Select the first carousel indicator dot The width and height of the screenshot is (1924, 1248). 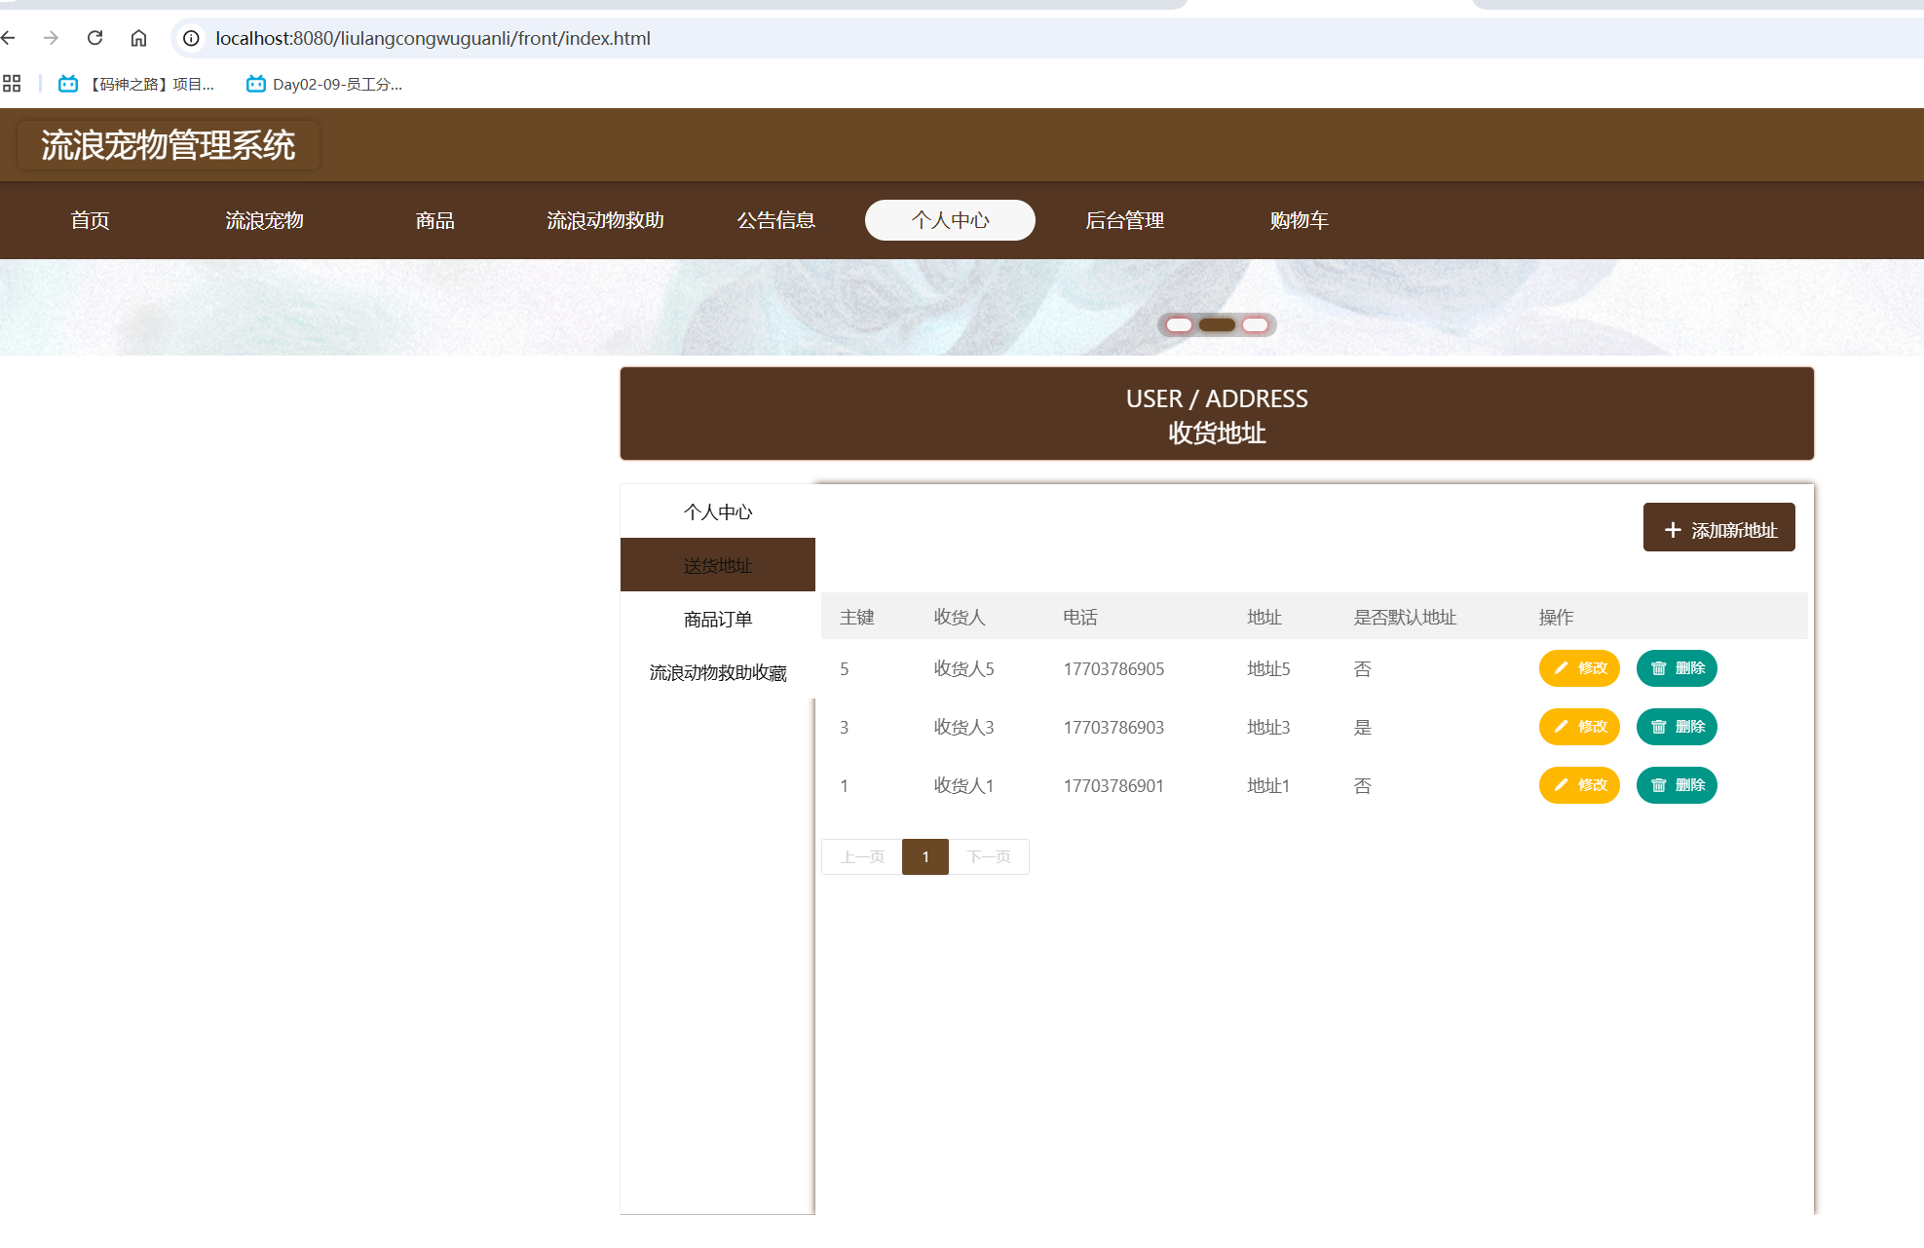[1179, 324]
